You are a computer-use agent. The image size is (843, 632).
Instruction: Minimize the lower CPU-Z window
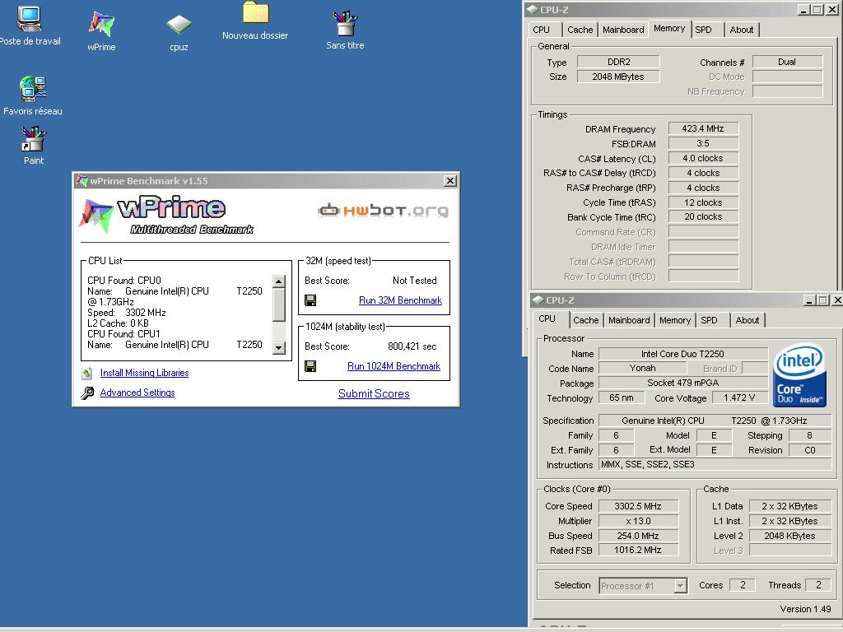click(x=810, y=300)
